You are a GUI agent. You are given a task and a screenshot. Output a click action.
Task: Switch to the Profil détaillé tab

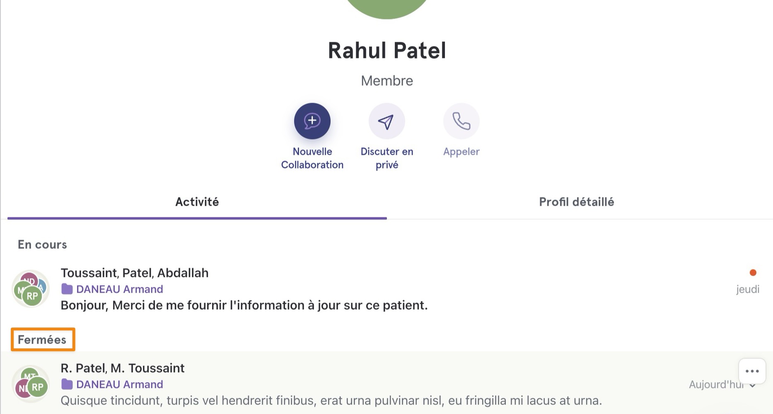tap(576, 202)
